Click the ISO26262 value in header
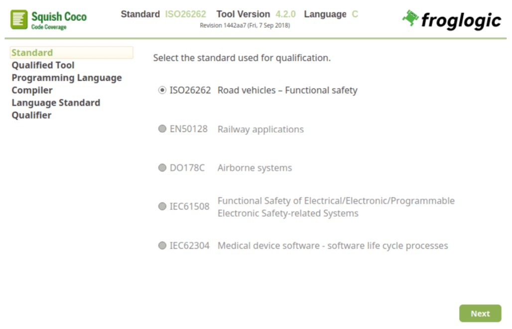This screenshot has height=329, width=512. pyautogui.click(x=185, y=14)
